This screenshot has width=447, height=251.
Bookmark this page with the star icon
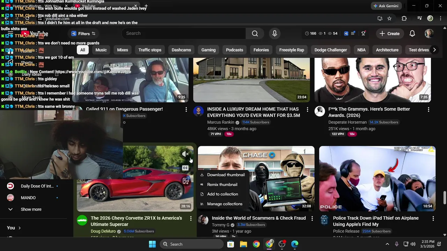(389, 18)
